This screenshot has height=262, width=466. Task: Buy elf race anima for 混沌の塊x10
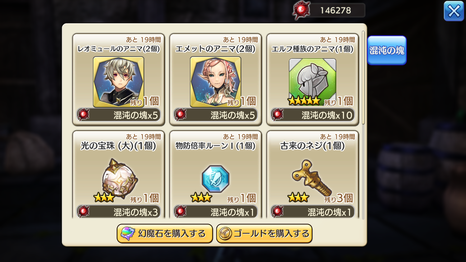(313, 115)
